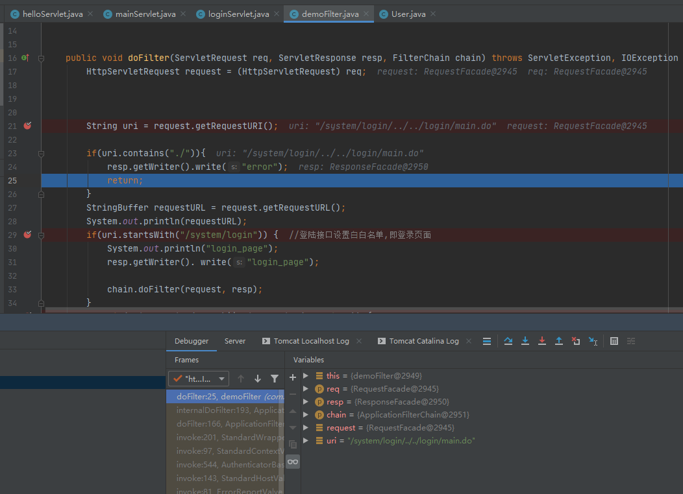Screen dimensions: 683x494
Task: Click the Step Over debugger icon
Action: coord(508,341)
